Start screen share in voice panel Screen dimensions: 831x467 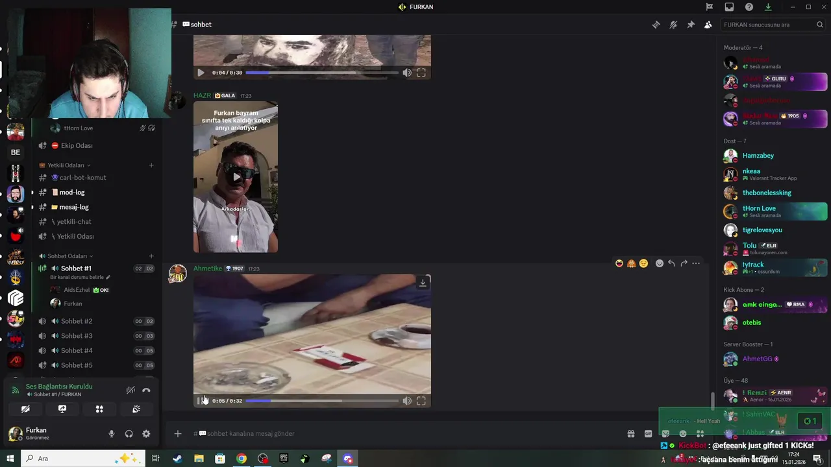tap(62, 409)
